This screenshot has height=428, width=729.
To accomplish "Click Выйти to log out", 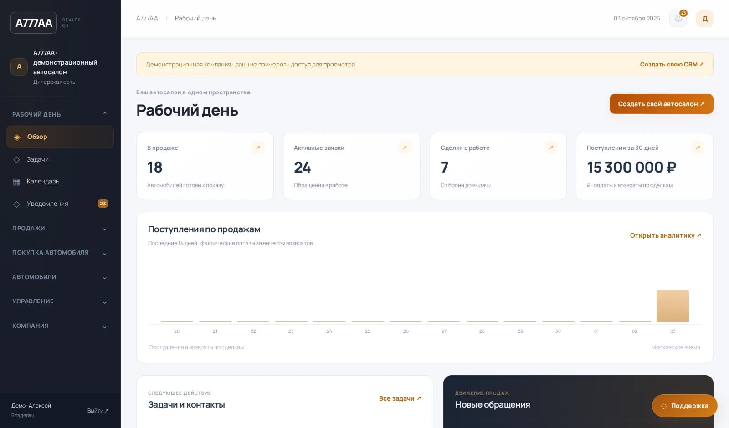I will coord(98,411).
